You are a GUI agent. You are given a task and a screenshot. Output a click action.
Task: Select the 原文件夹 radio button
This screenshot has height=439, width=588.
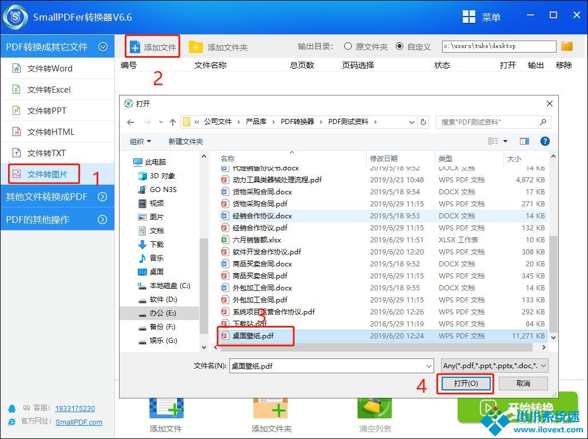[x=348, y=46]
